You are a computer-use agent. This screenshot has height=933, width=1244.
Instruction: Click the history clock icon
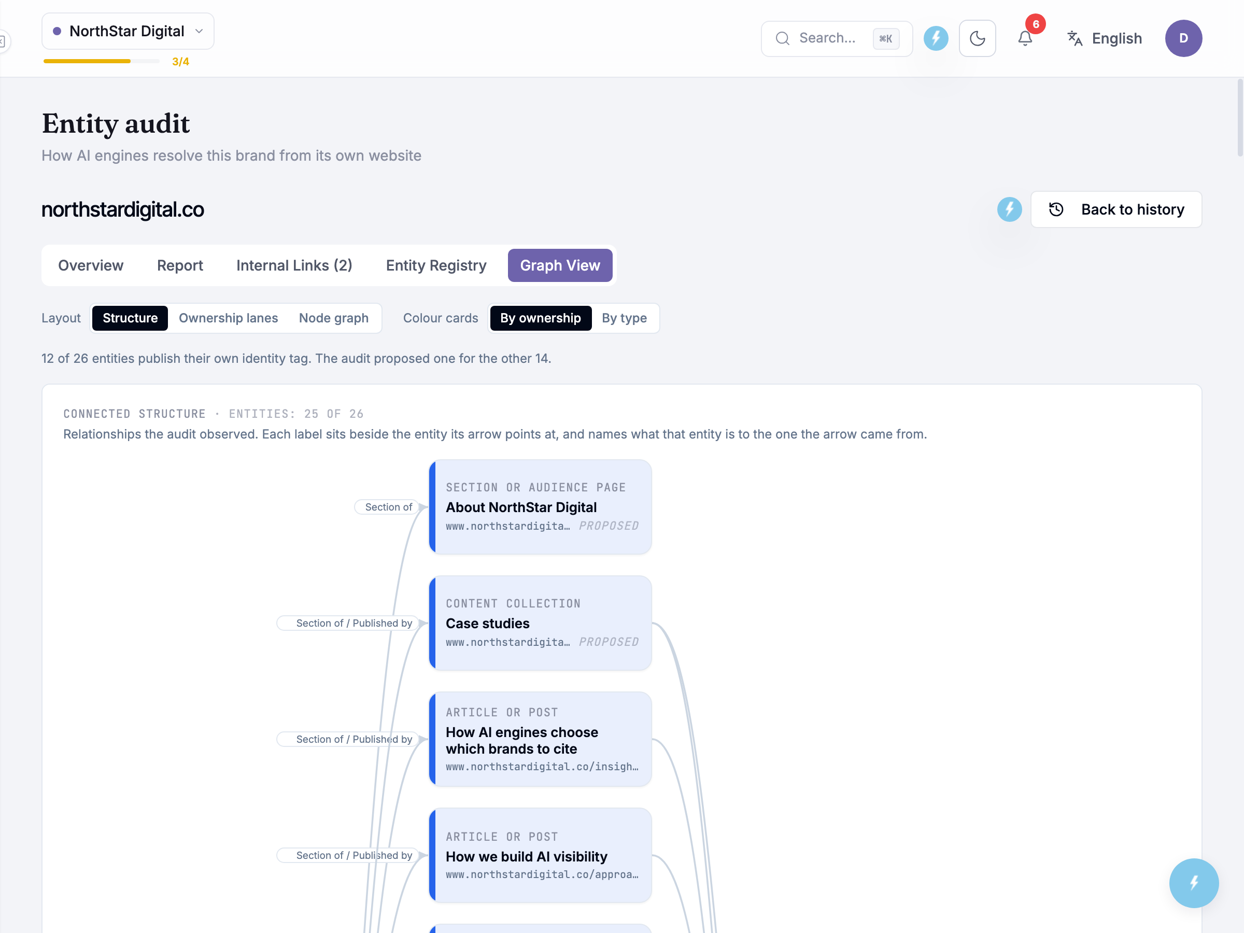[x=1056, y=209]
